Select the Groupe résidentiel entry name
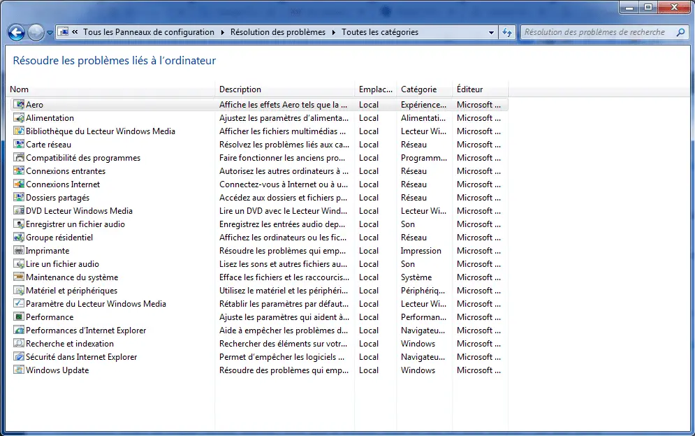This screenshot has width=695, height=436. pyautogui.click(x=59, y=238)
